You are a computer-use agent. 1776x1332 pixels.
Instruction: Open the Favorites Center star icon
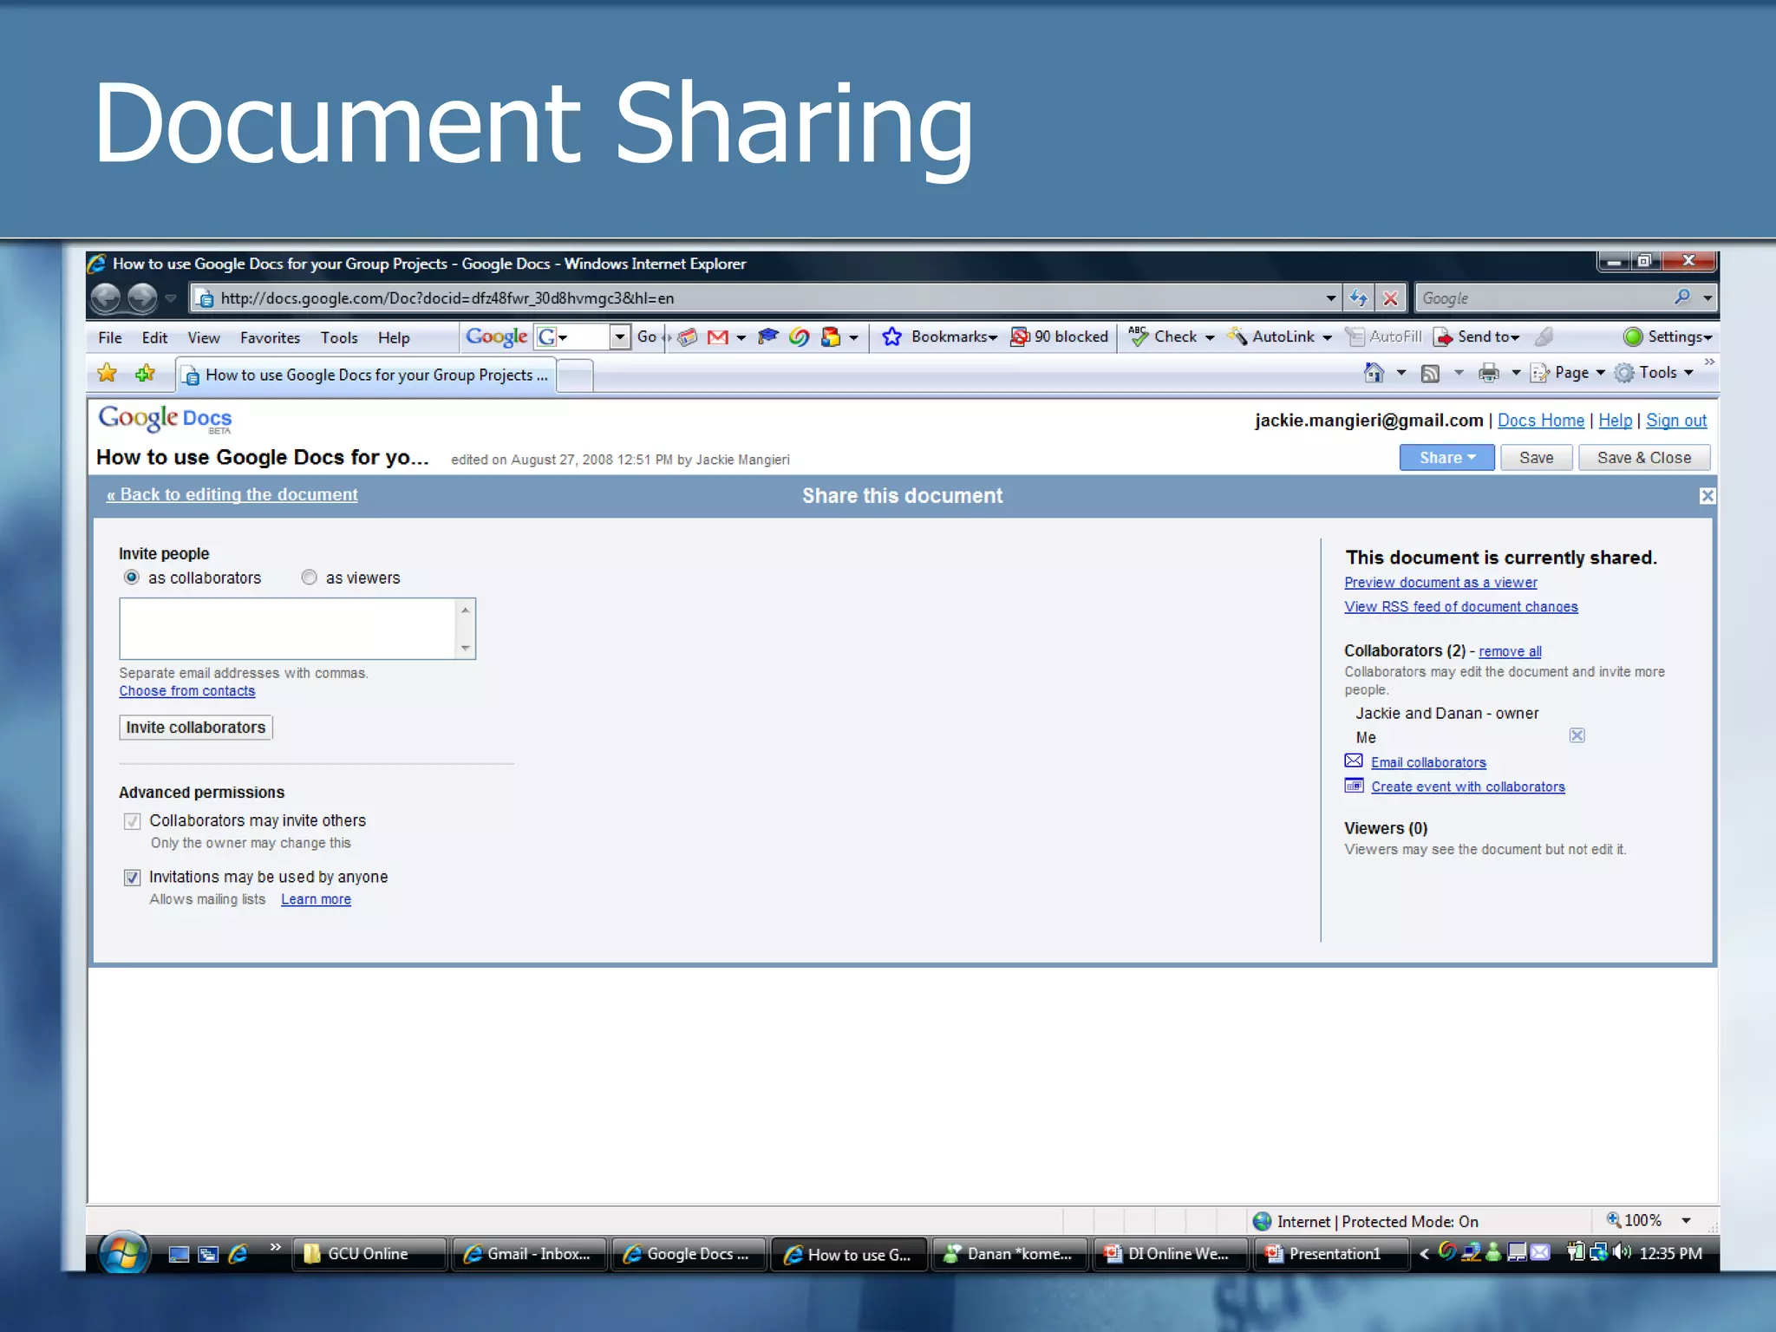(x=108, y=373)
